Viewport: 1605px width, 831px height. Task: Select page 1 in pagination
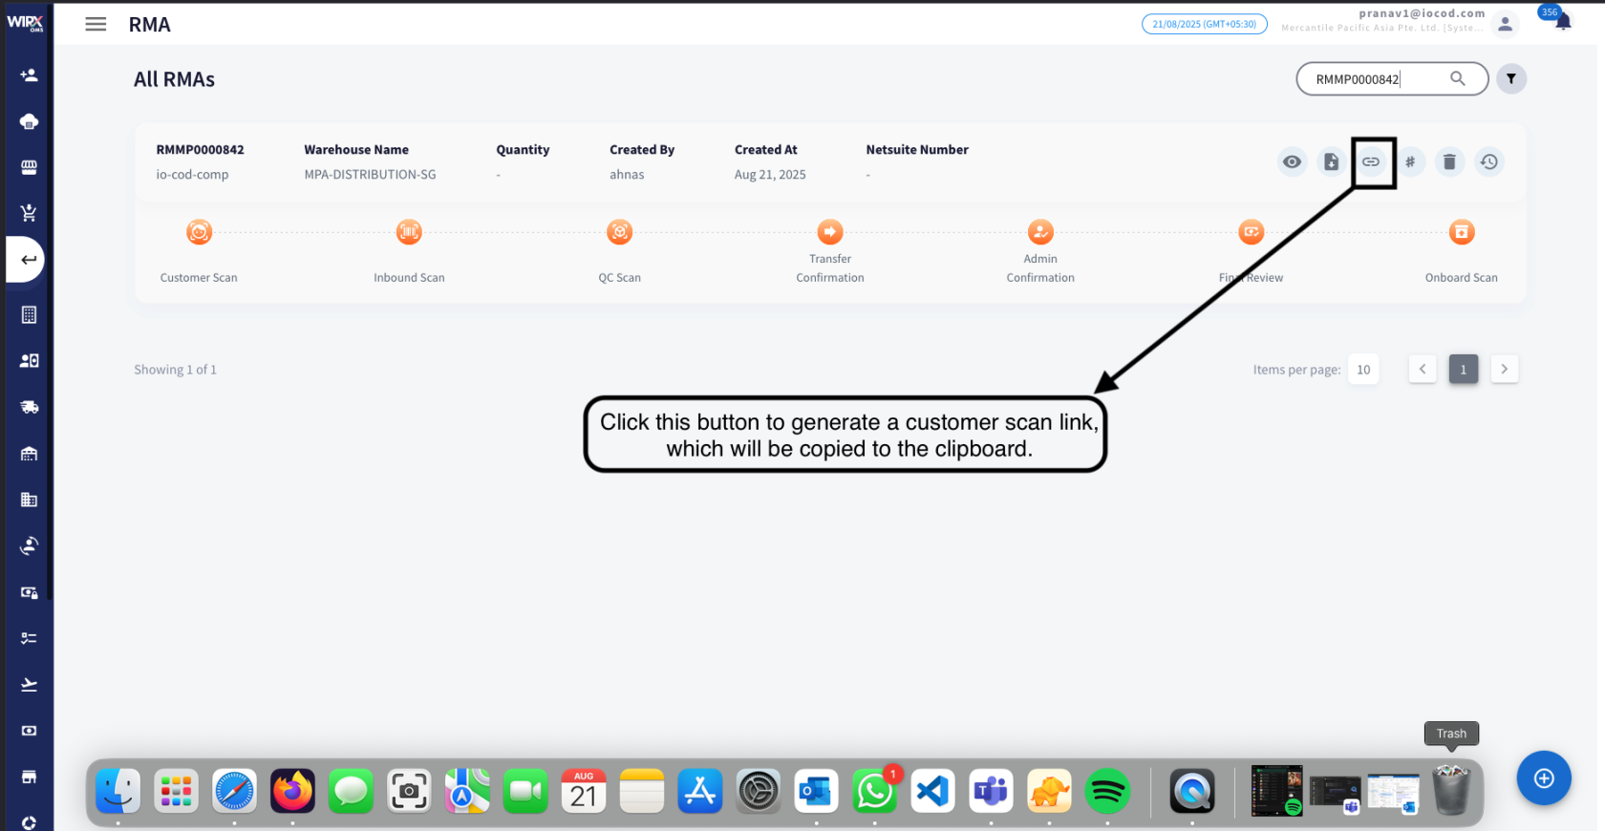pos(1464,370)
